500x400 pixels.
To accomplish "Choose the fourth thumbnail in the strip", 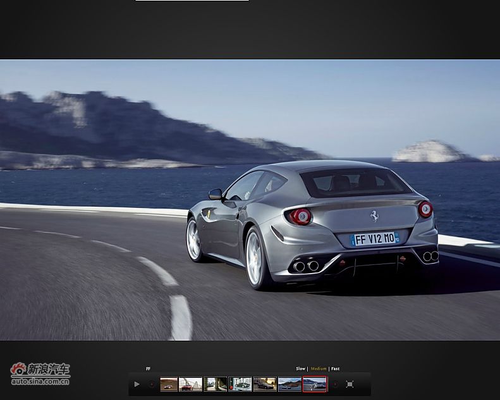I will tap(240, 384).
